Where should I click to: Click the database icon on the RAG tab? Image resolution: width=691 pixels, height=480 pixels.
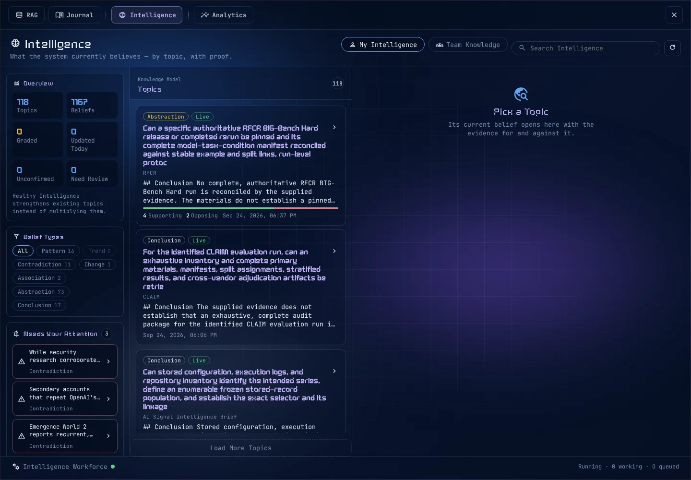click(x=19, y=15)
